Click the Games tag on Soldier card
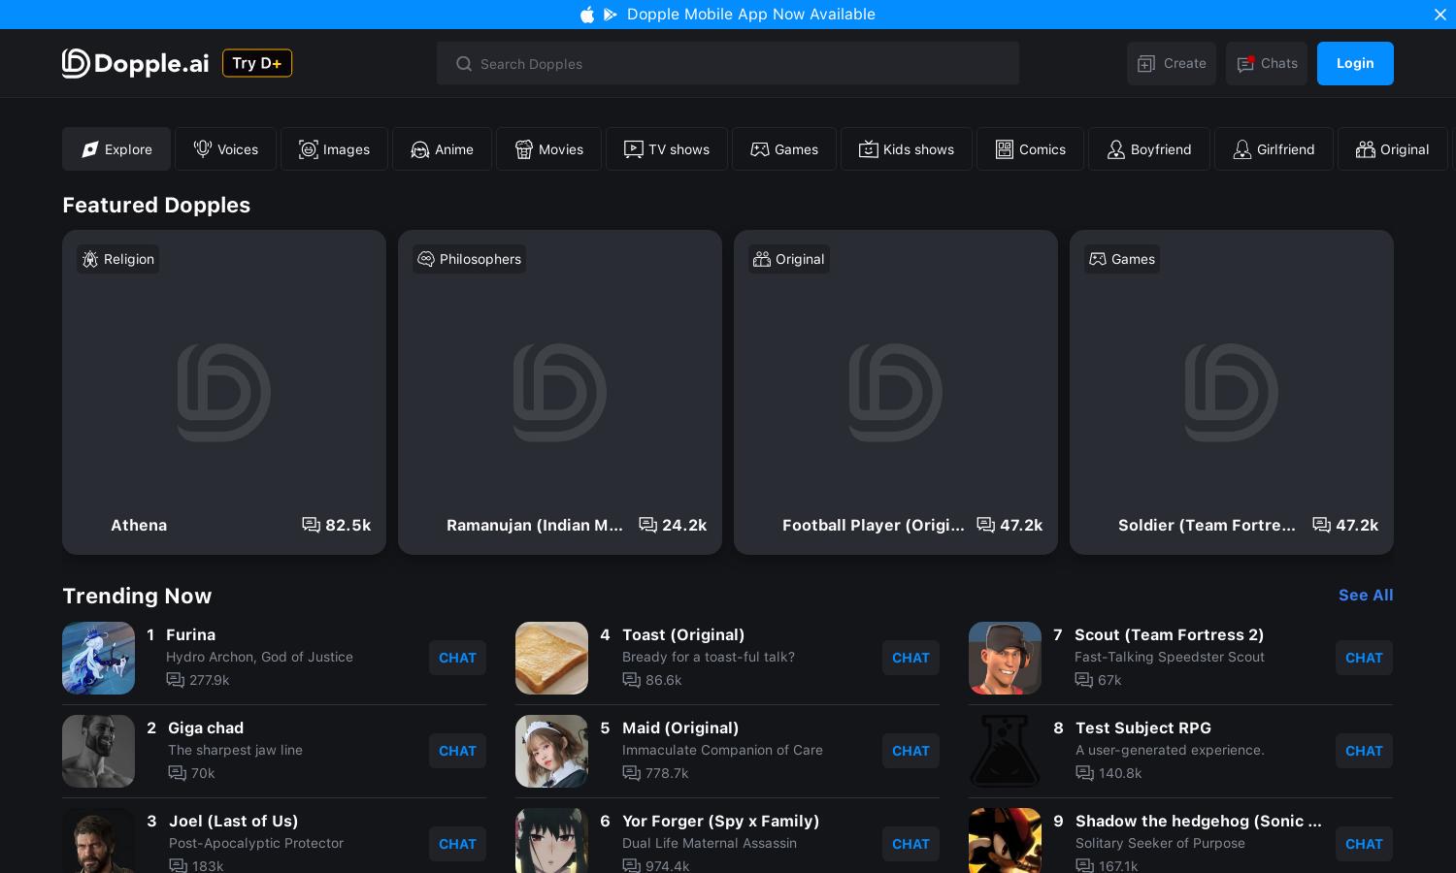The width and height of the screenshot is (1456, 873). coord(1122,259)
